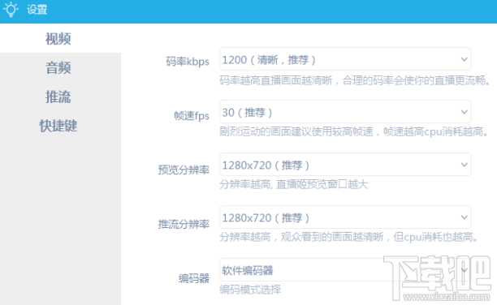Open the 码率kbps dropdown showing 1200
Viewport: 497px width, 305px height.
[x=345, y=59]
